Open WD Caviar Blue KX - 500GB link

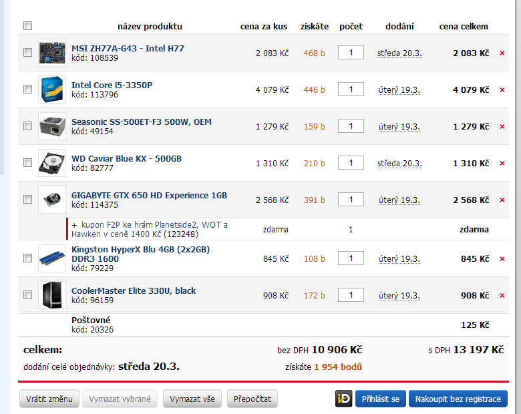(x=126, y=158)
